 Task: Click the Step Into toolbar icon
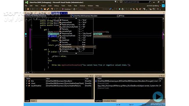pyautogui.click(x=134, y=9)
